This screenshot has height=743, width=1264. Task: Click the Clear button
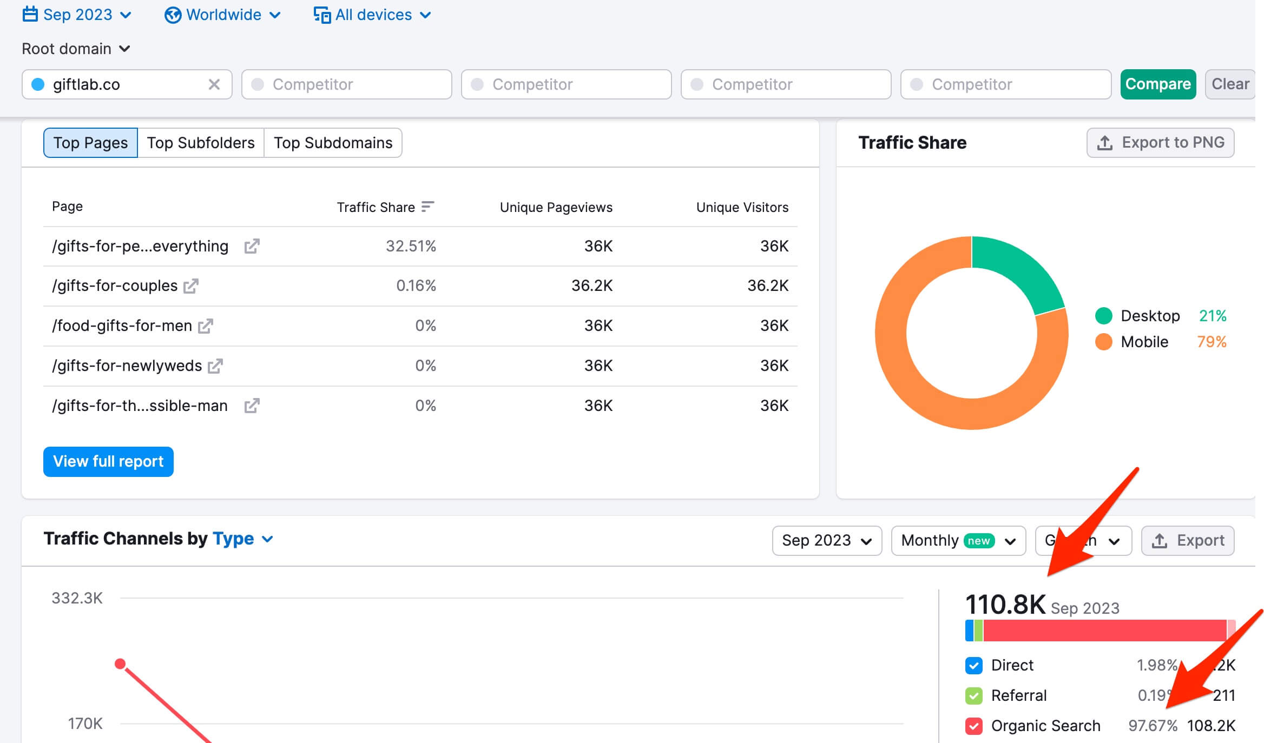point(1230,84)
